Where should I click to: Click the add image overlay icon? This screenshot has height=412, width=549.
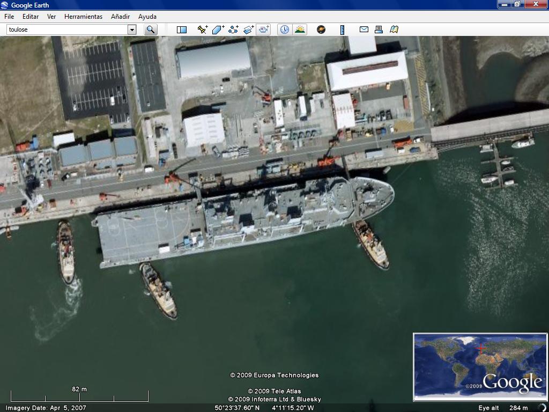coord(248,30)
